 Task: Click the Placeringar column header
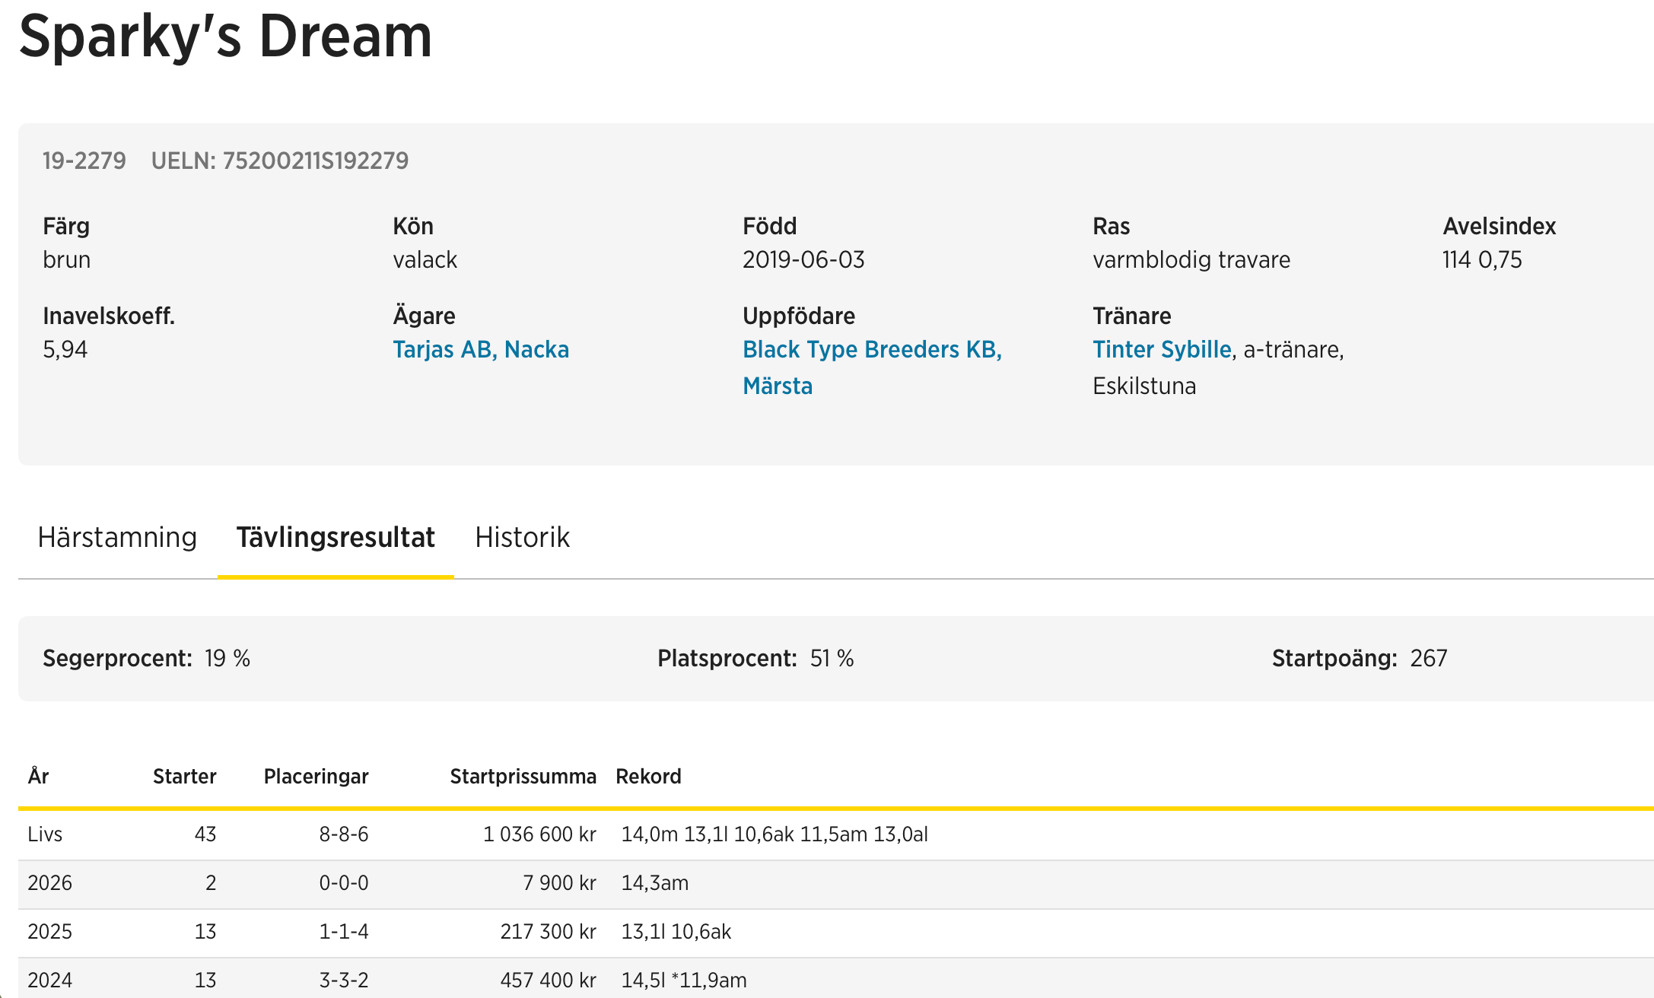tap(316, 777)
